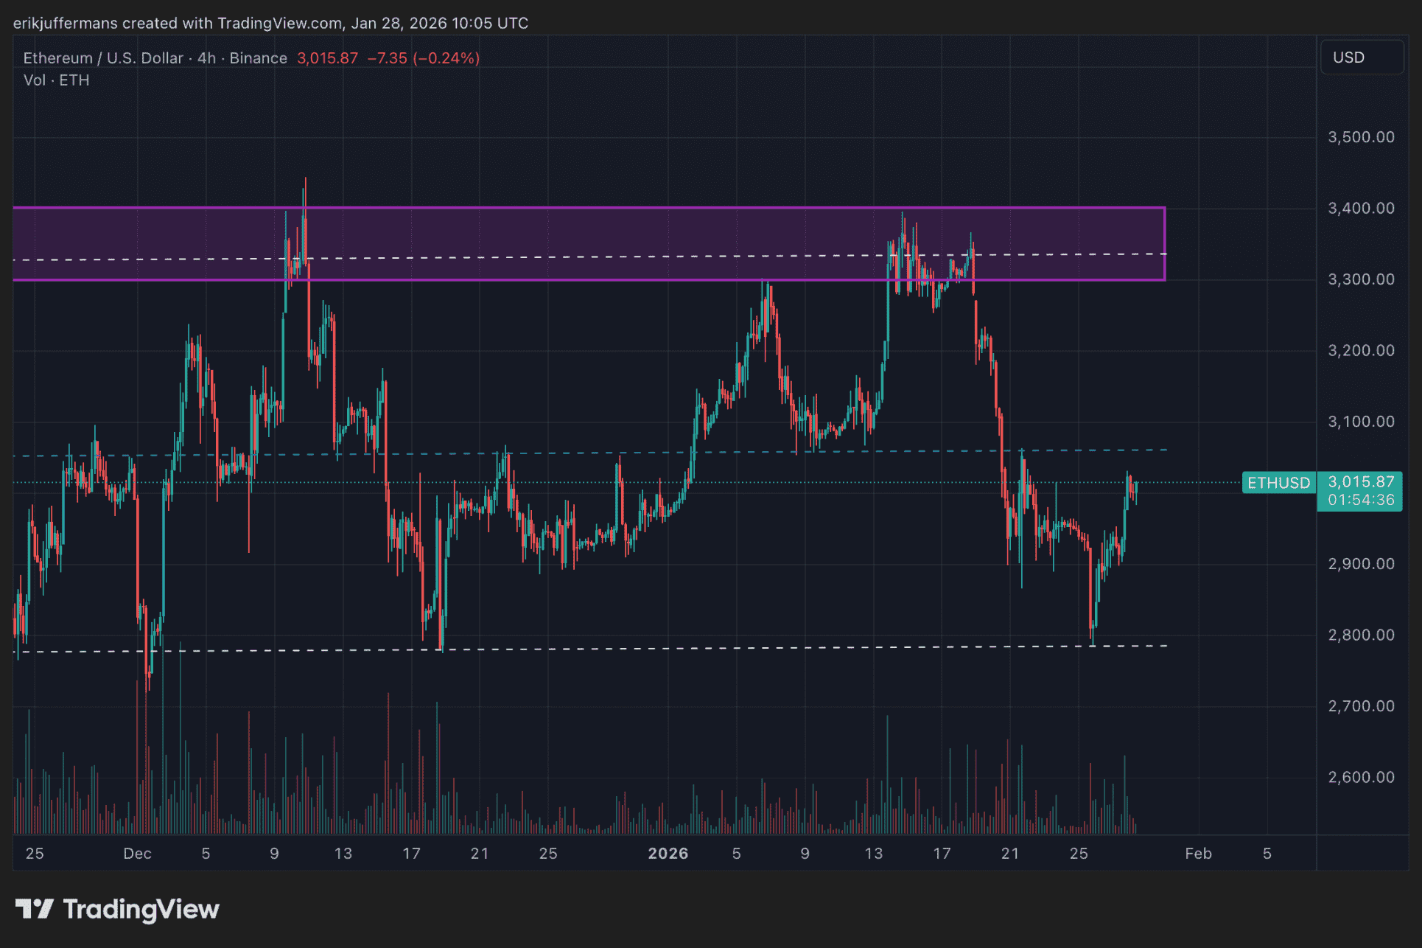Click the Binance exchange name in title
This screenshot has height=948, width=1422.
point(258,58)
